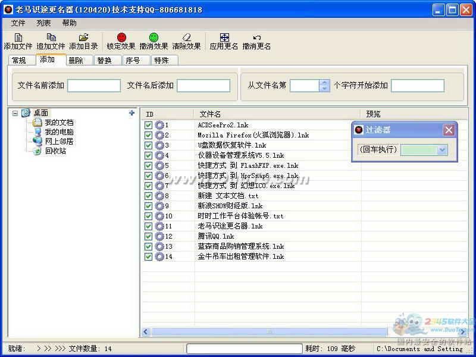
Task: Toggle checkbox for 金牛吊车出租管理软件.lnk
Action: [x=148, y=256]
